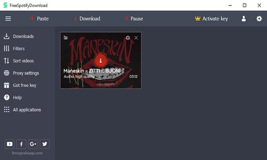Open the Facebook social icon
Viewport: 267px width, 160px height.
point(21,144)
